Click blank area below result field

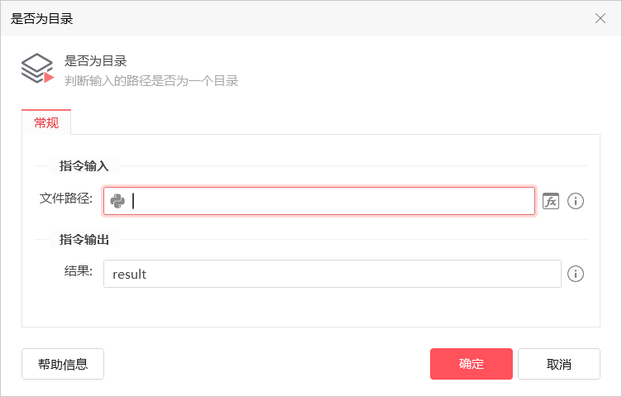point(311,308)
